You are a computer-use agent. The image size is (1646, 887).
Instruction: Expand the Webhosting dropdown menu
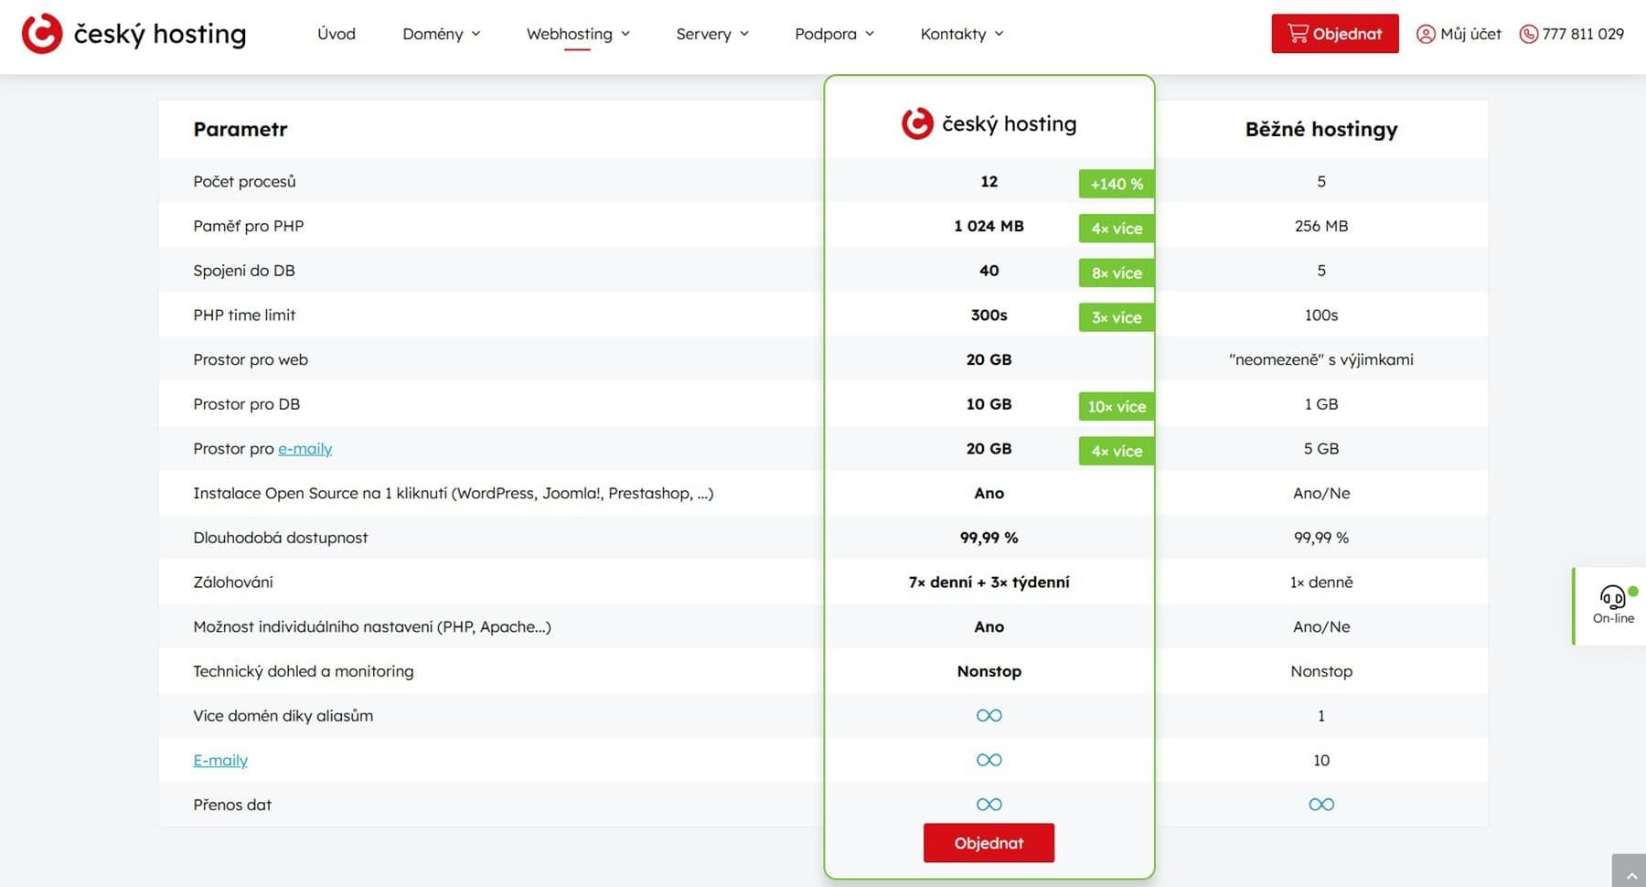(x=578, y=34)
